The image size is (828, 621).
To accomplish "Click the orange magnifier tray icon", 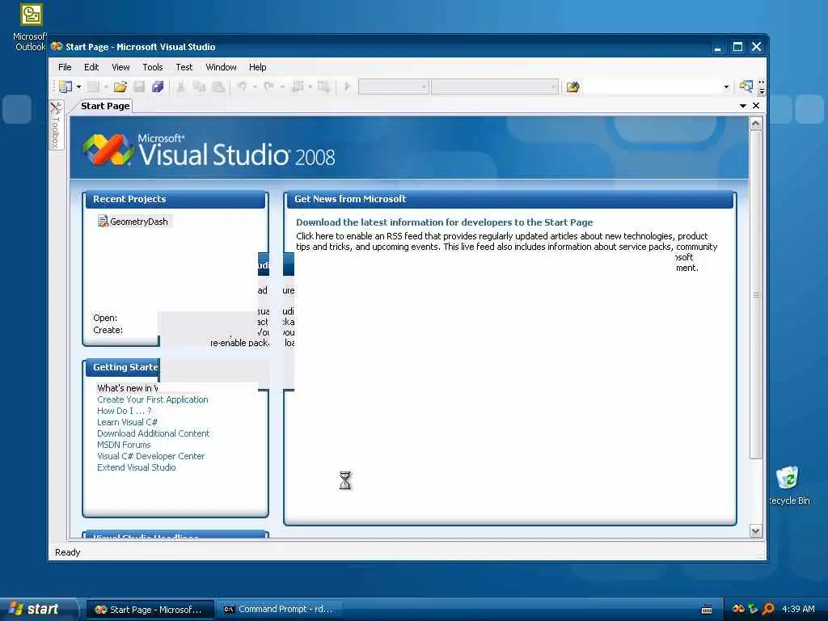I will 768,609.
